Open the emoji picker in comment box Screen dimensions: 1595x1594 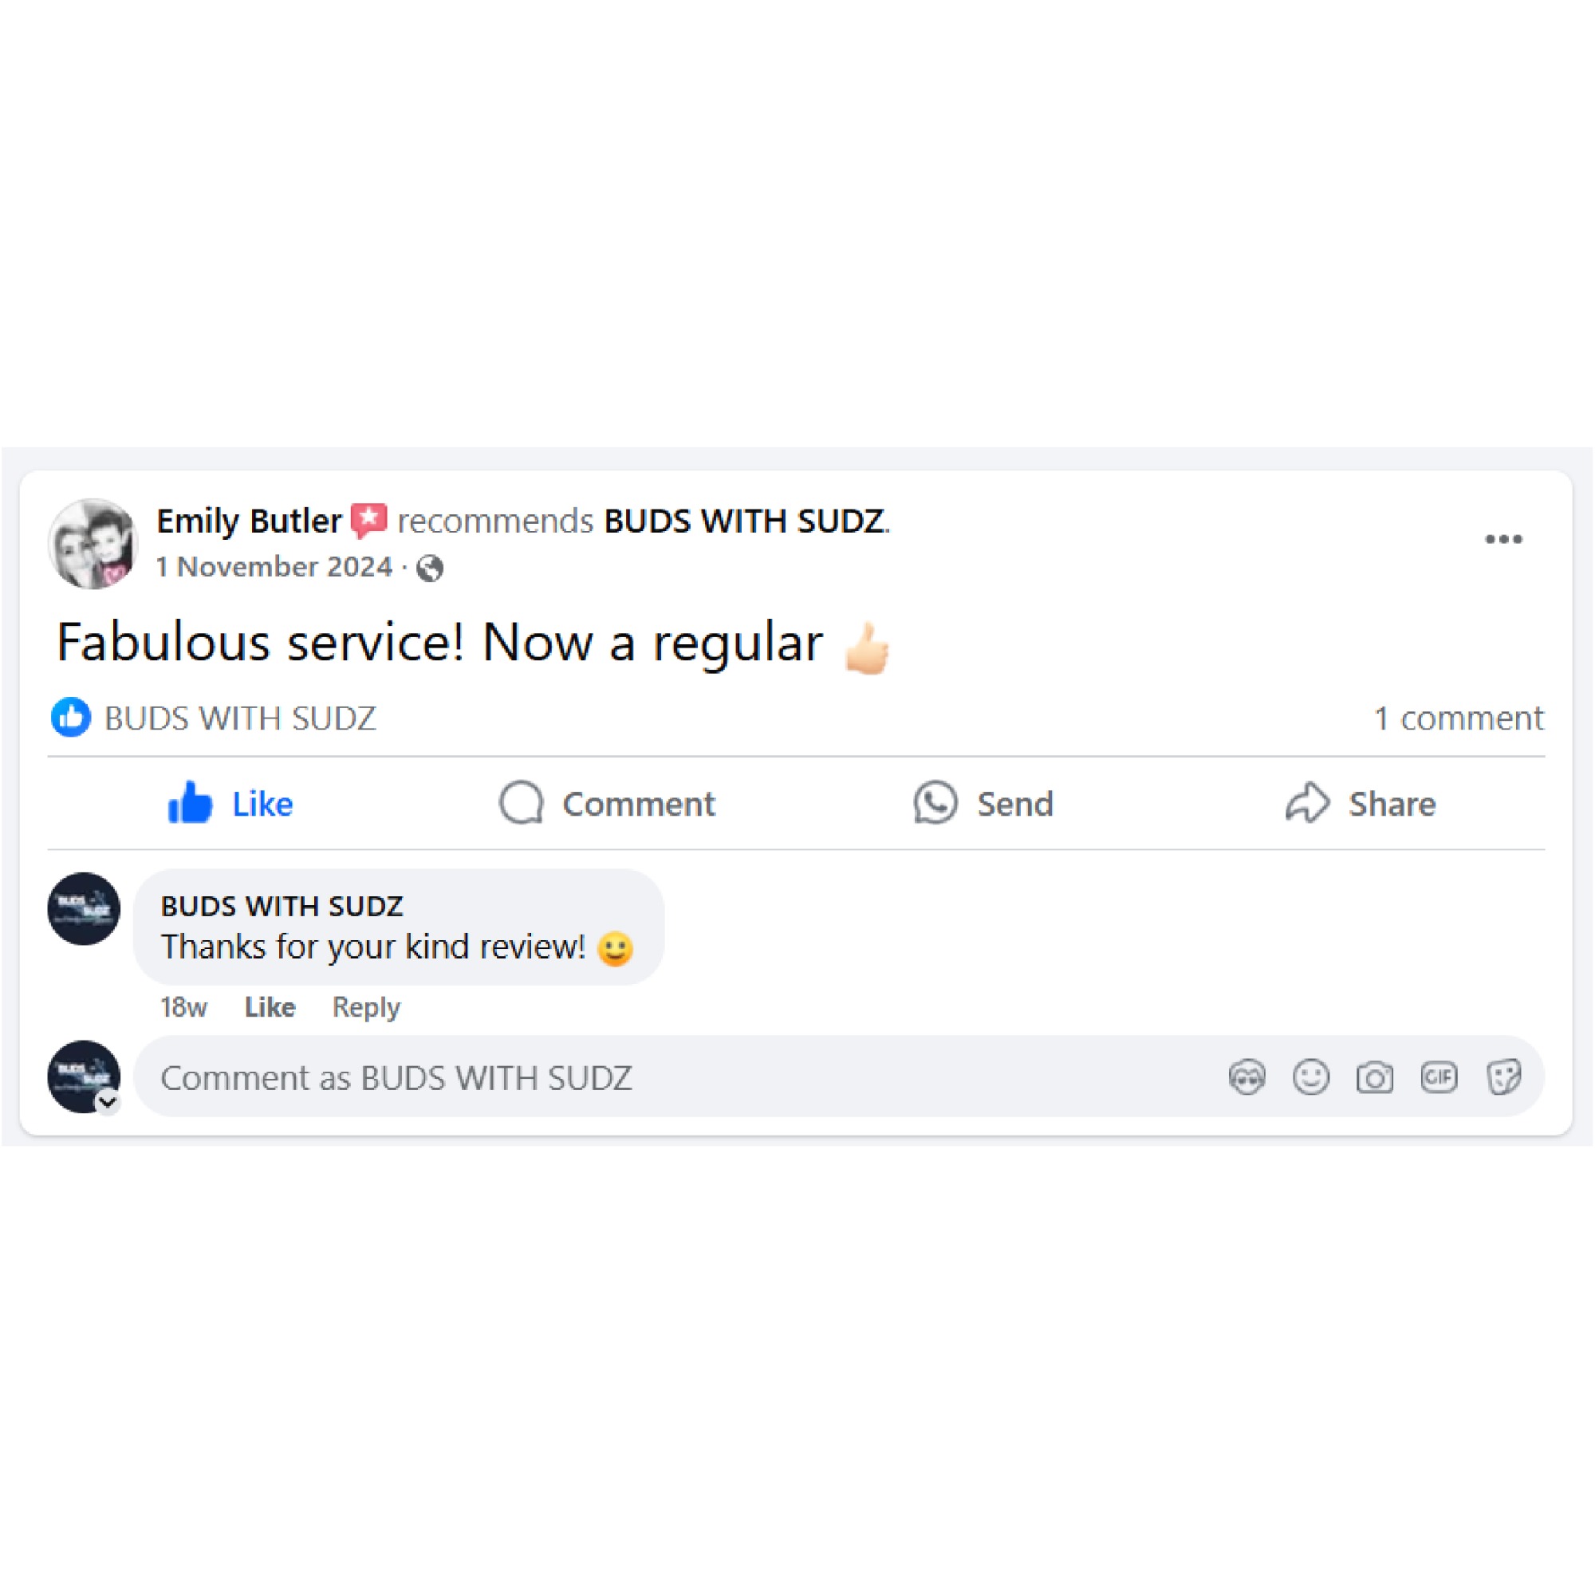1311,1077
